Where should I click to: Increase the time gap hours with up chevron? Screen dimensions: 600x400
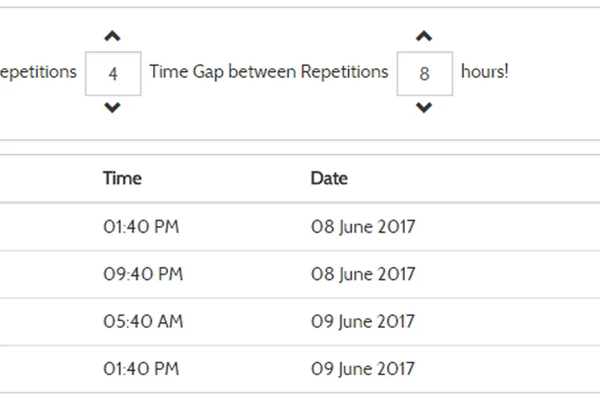click(x=424, y=36)
